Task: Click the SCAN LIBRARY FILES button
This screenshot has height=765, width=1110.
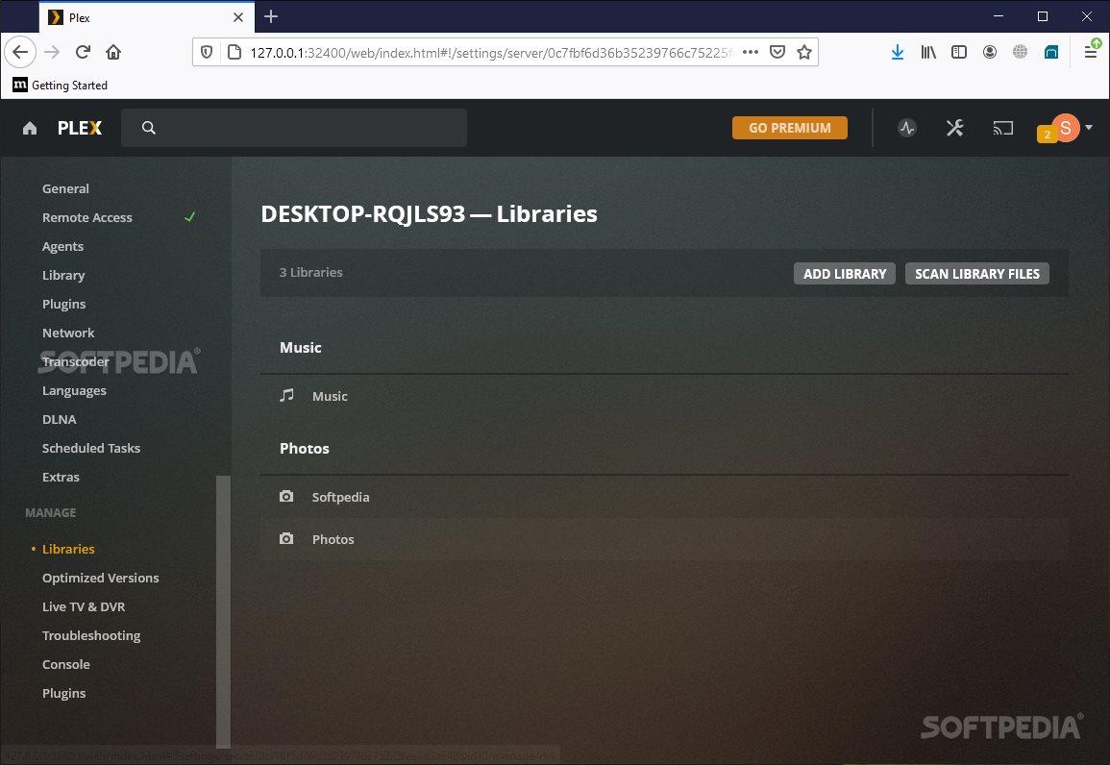Action: (x=977, y=274)
